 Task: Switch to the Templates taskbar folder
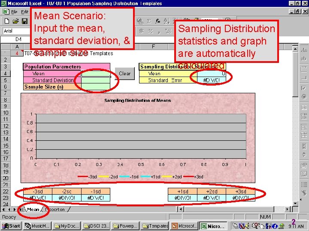point(155,226)
